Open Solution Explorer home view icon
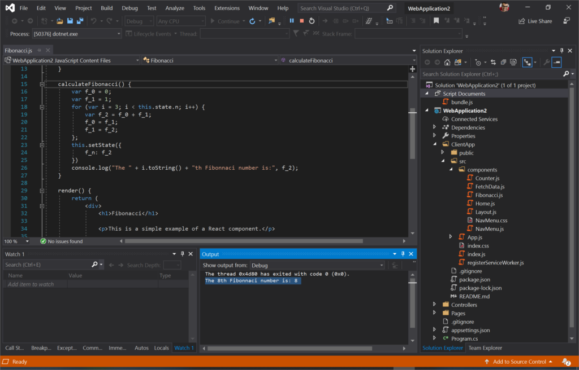This screenshot has height=370, width=579. (x=447, y=62)
